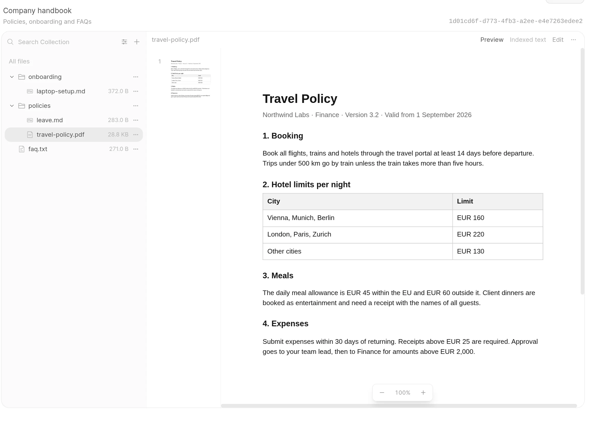
Task: Open the more menu for travel-policy.pdf
Action: tap(136, 135)
